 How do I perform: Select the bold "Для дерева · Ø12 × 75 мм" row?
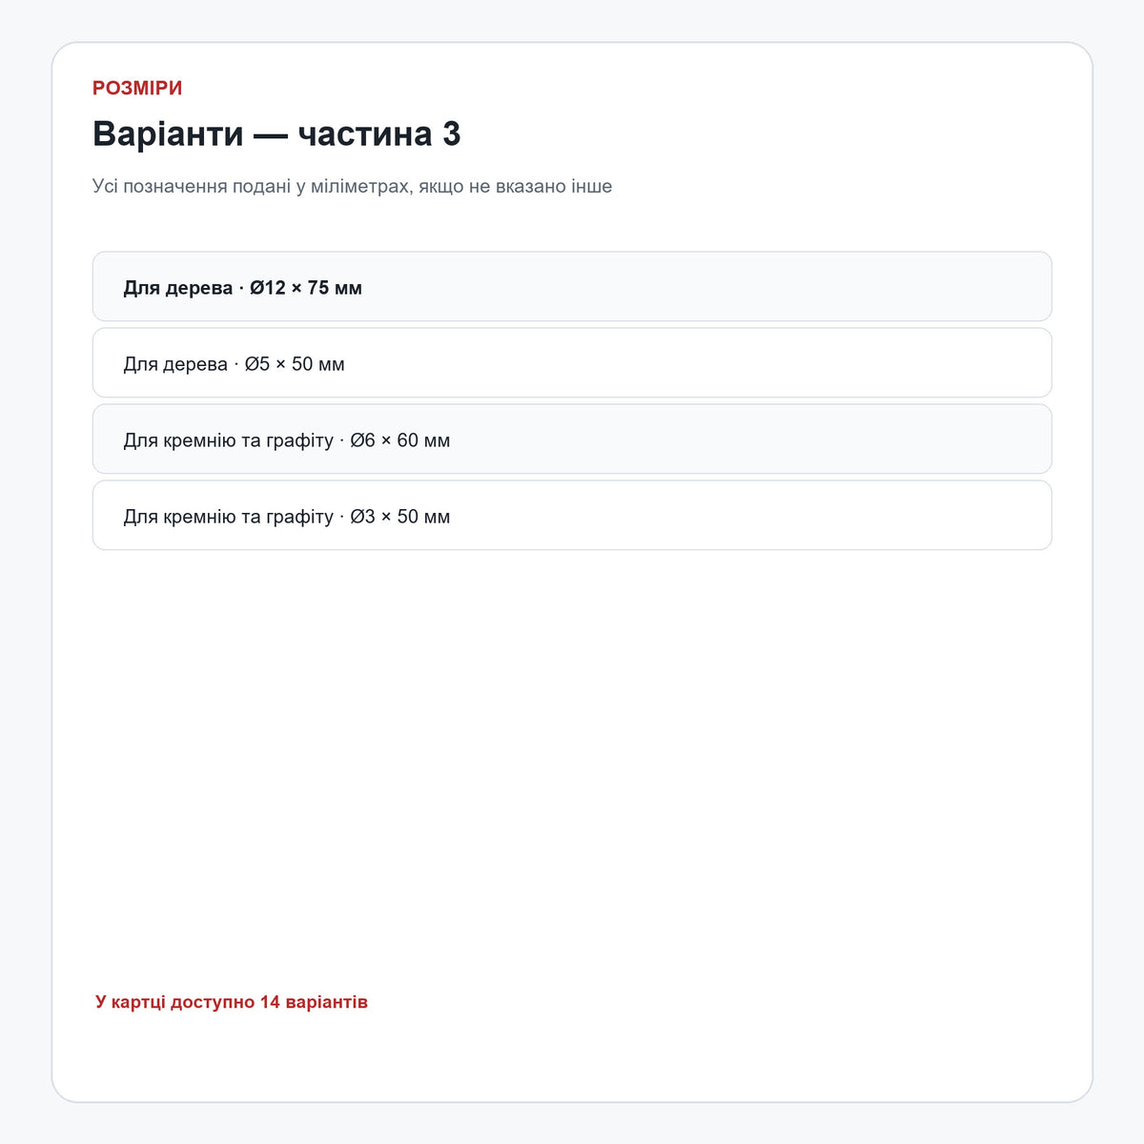[x=572, y=286]
